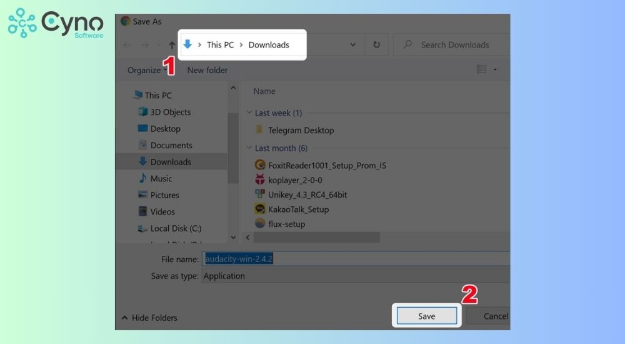The height and width of the screenshot is (344, 625).
Task: Click the This PC computer icon in tree
Action: point(138,94)
